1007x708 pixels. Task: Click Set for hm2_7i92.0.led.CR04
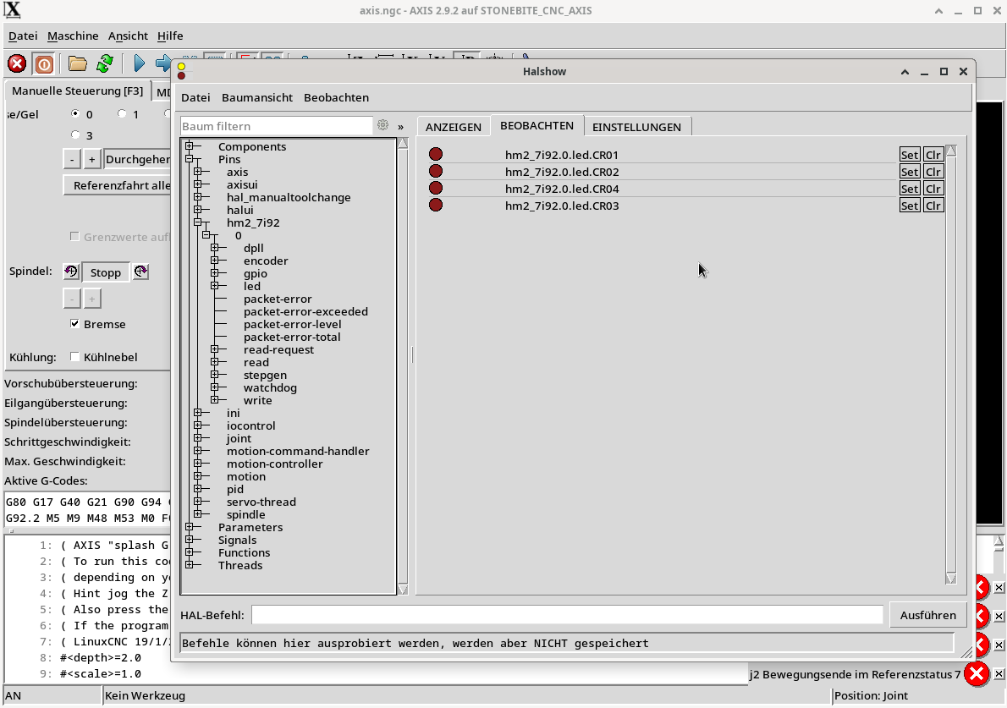(910, 189)
